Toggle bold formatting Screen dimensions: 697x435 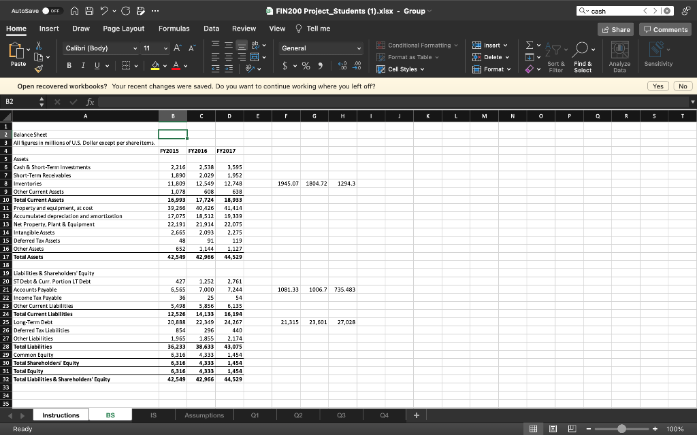(x=70, y=66)
